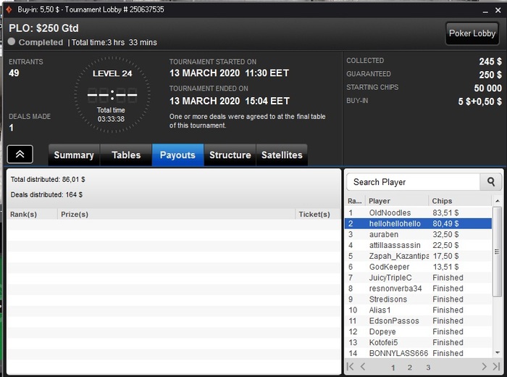Click the search magnifier icon
507x377 pixels.
(491, 182)
